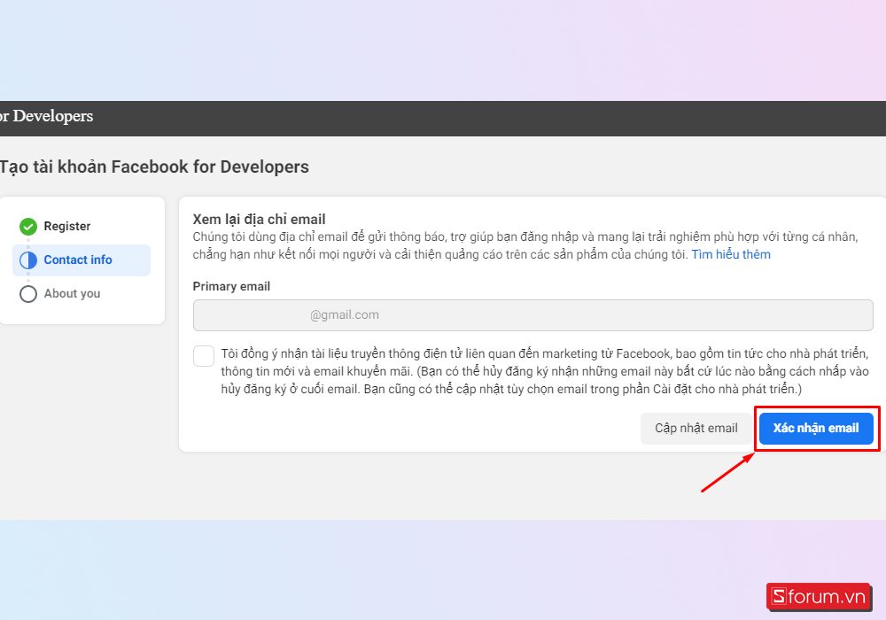Click the Sforum.vn logo watermark

click(x=819, y=597)
